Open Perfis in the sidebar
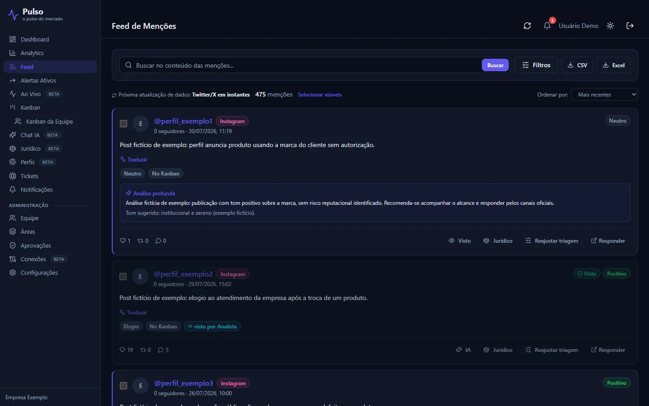649x406 pixels. [50, 162]
